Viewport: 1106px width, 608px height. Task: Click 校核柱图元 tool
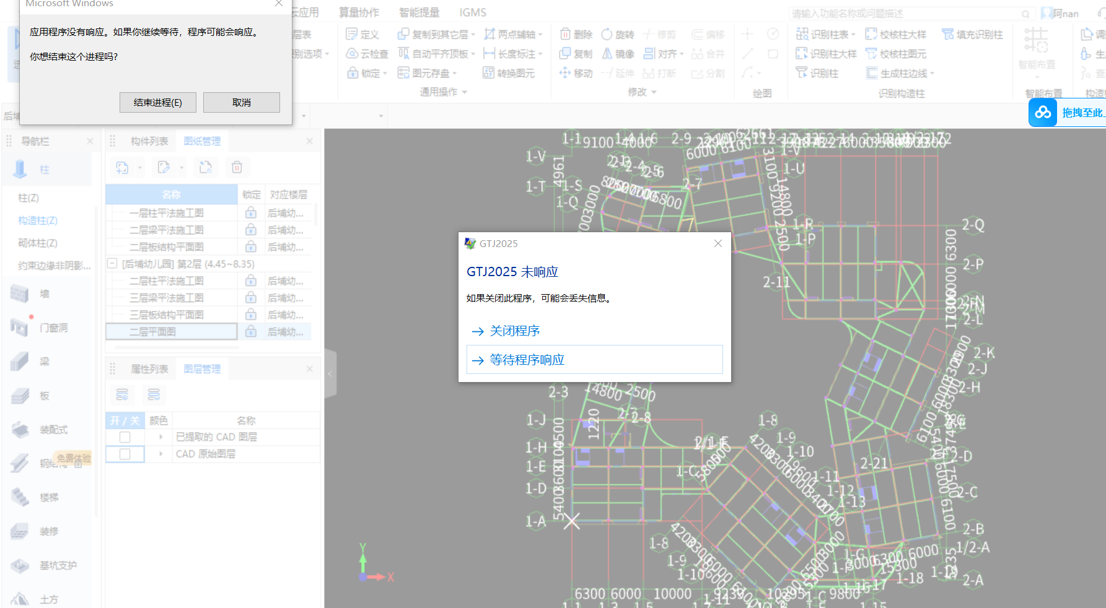(x=896, y=54)
